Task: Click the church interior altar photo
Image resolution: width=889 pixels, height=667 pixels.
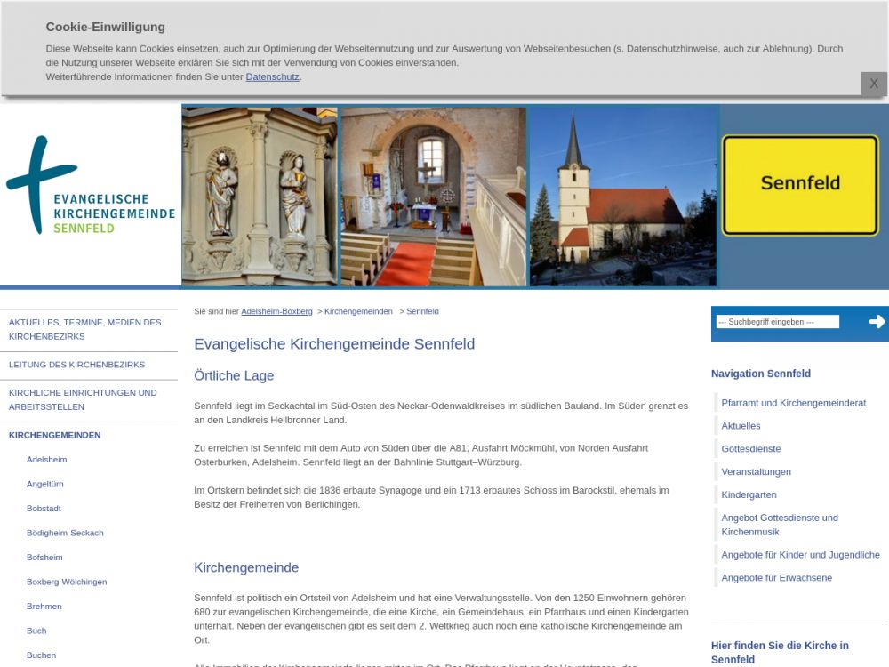Action: [433, 197]
